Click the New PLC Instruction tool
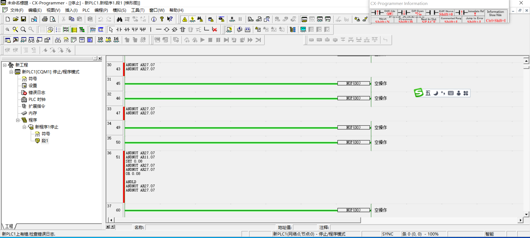 182,29
